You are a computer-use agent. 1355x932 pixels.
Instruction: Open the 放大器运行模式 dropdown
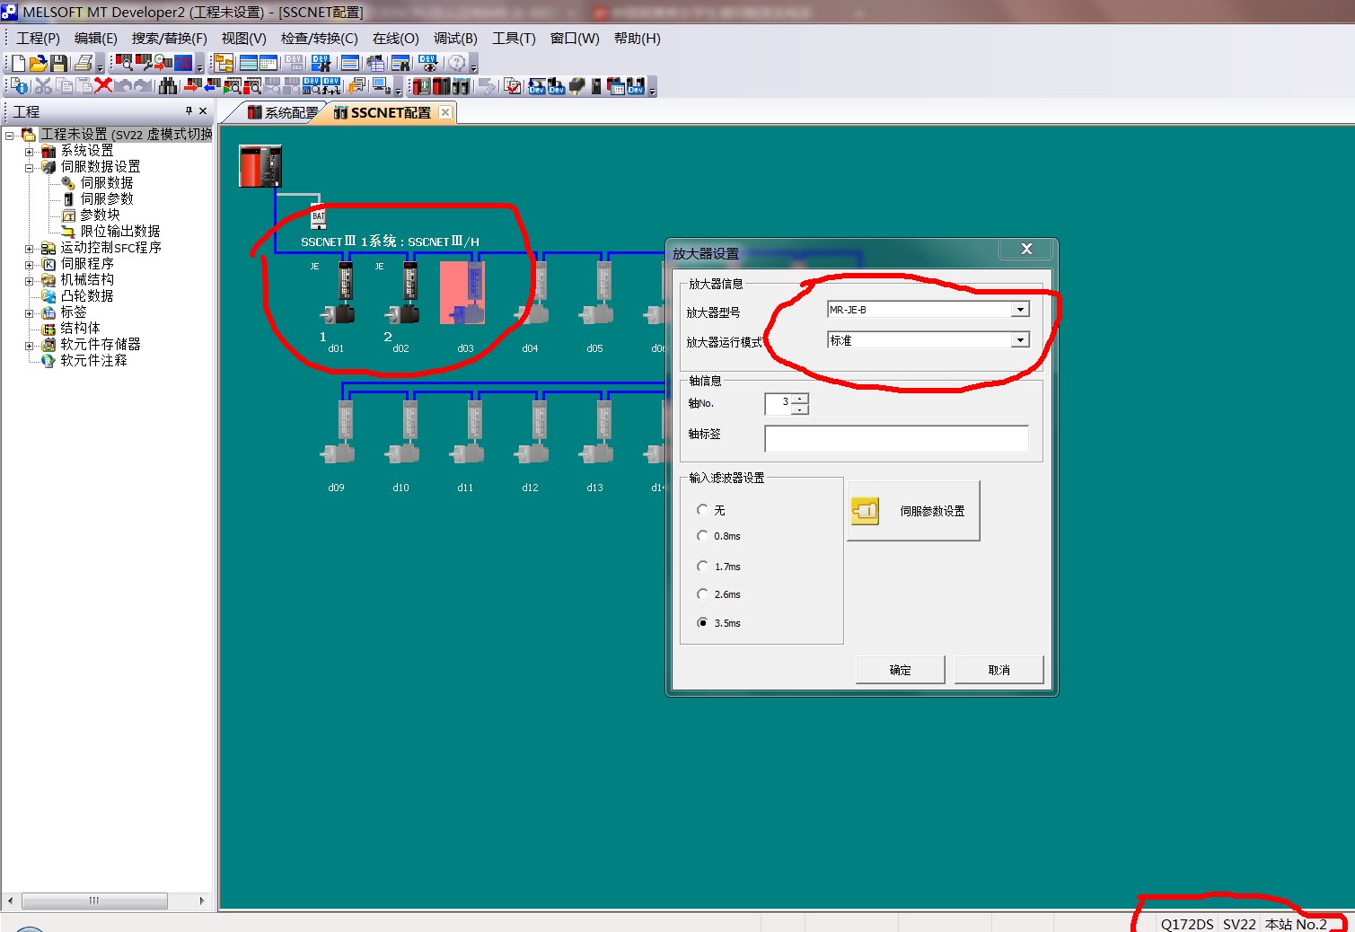tap(1020, 340)
